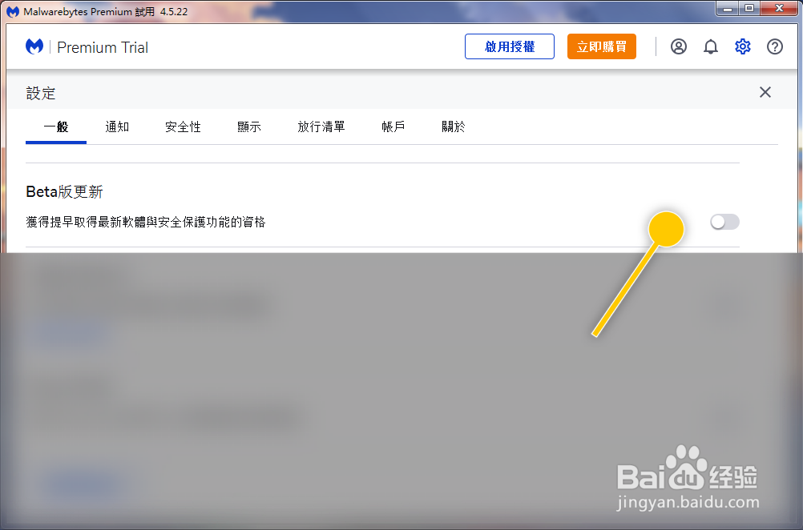Screen dimensions: 803x530
Task: Open the 顯示 tab
Action: tap(249, 126)
